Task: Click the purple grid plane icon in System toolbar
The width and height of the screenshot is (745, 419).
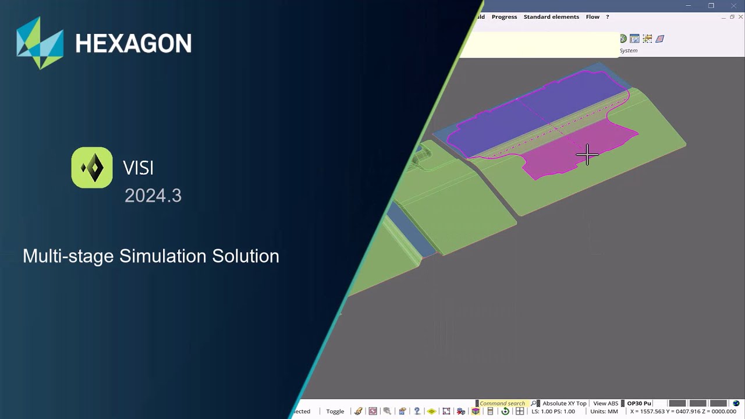Action: pos(659,38)
